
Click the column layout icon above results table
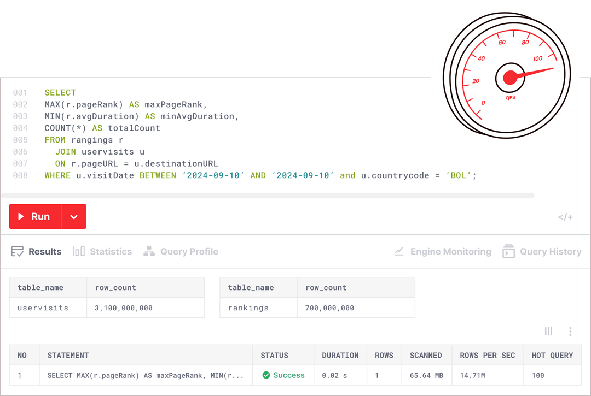tap(548, 331)
